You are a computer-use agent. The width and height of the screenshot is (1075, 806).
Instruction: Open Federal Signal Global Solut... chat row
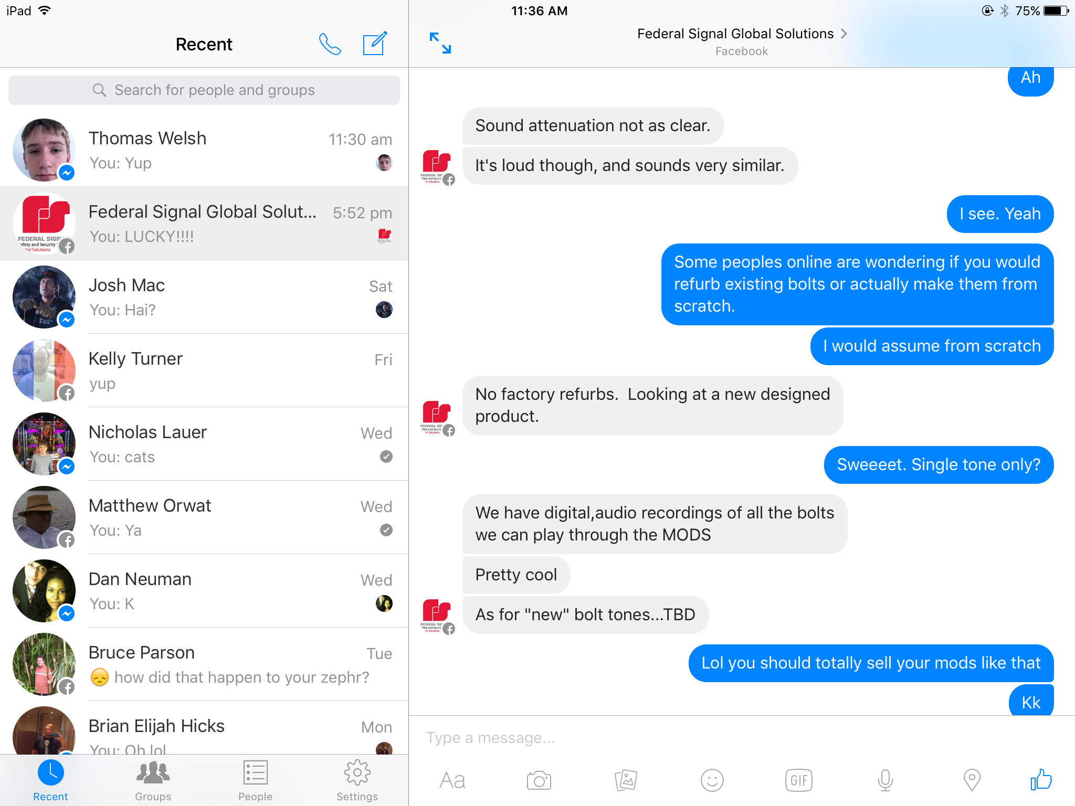[x=204, y=224]
